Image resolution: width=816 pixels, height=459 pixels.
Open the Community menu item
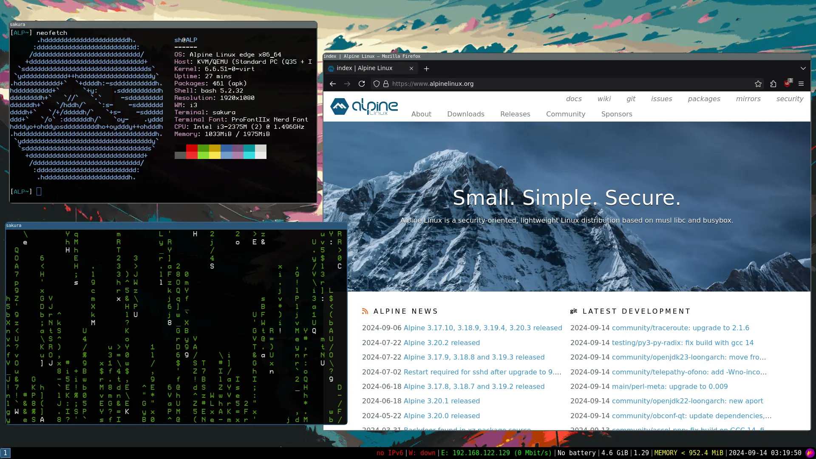566,114
